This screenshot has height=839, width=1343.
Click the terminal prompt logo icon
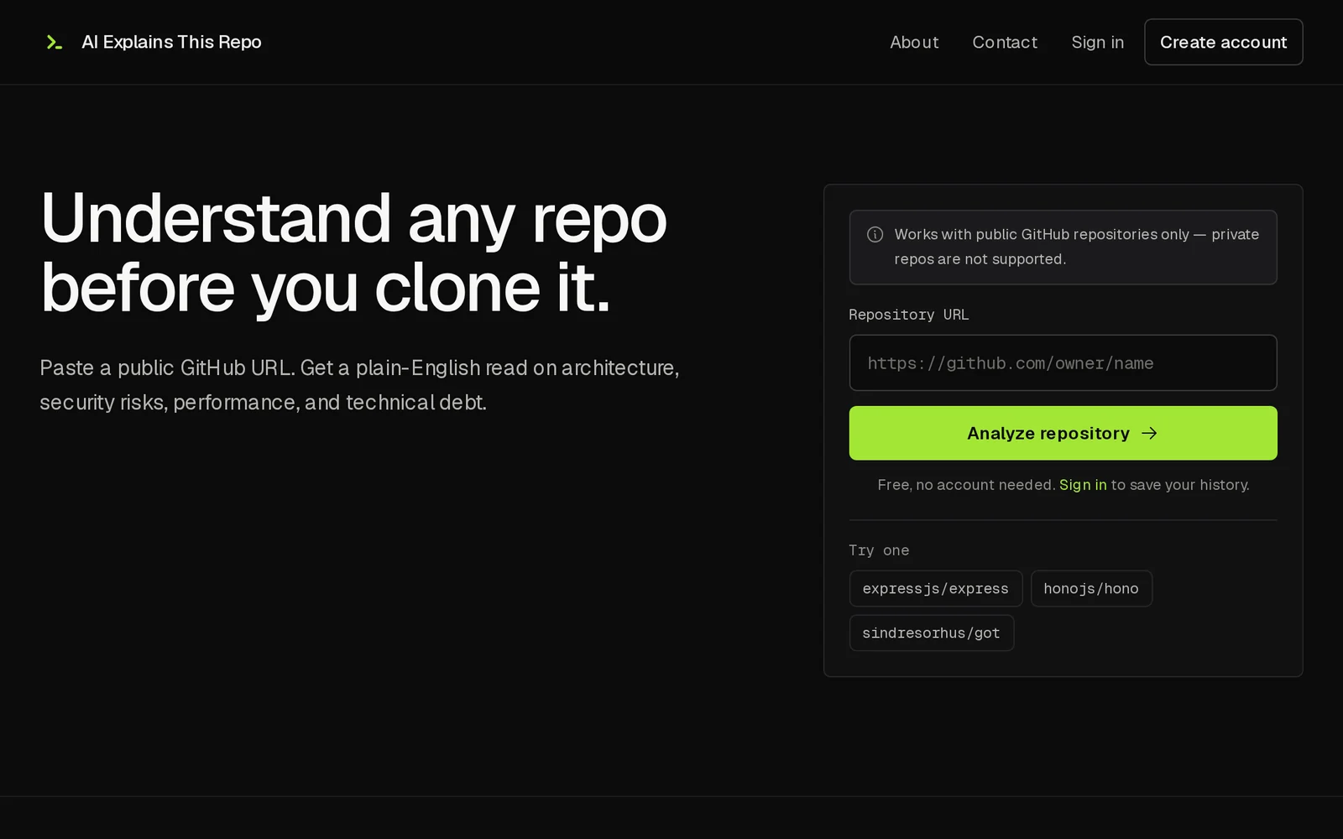click(x=55, y=42)
